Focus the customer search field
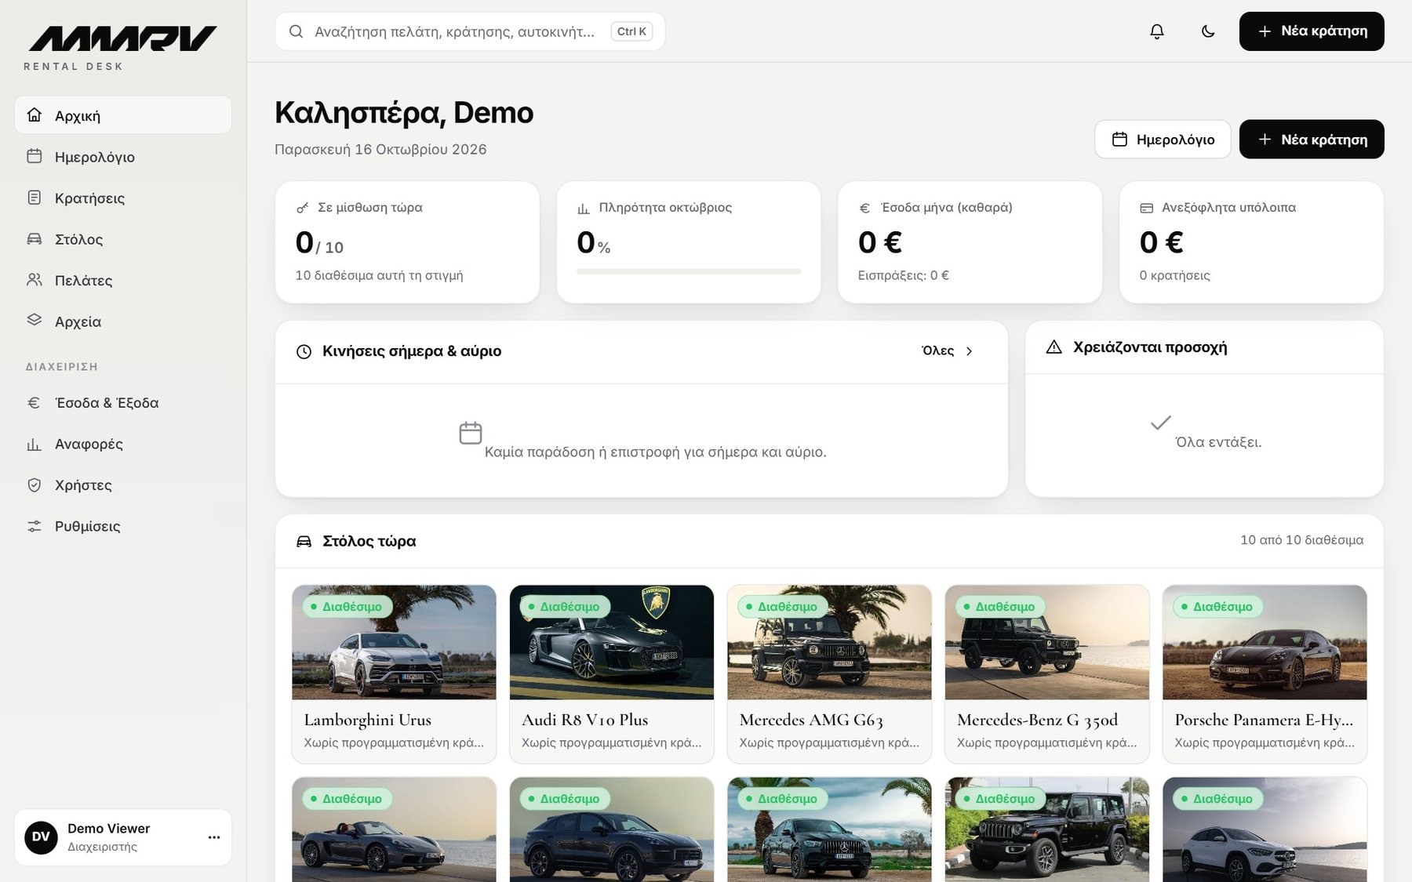 470,31
